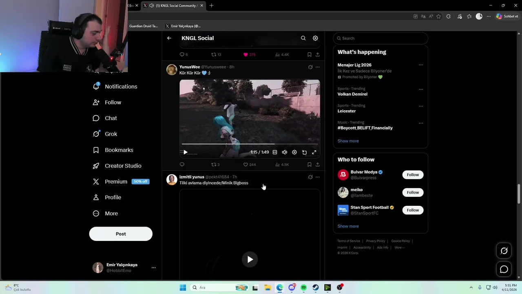522x294 pixels.
Task: Open Grok actions on izmitli yunus post
Action: [x=310, y=177]
